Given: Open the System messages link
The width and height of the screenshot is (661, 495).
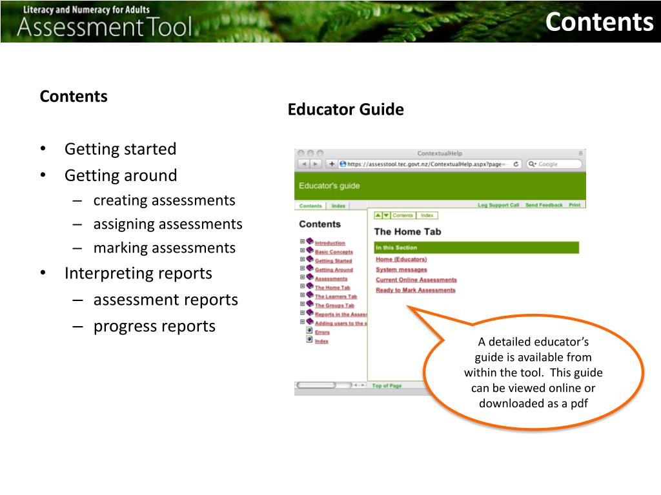Looking at the screenshot, I should point(402,269).
